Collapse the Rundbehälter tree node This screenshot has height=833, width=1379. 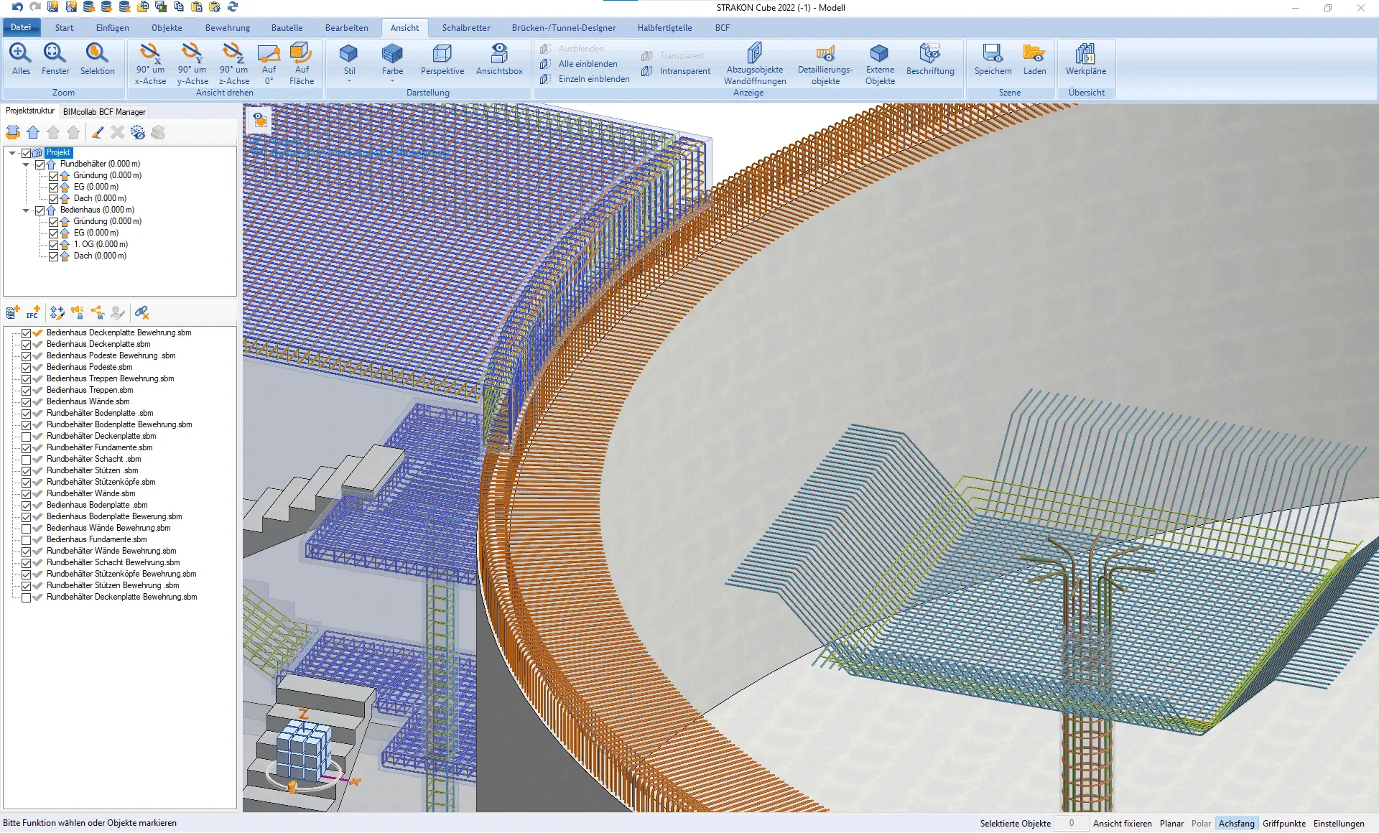(x=26, y=164)
